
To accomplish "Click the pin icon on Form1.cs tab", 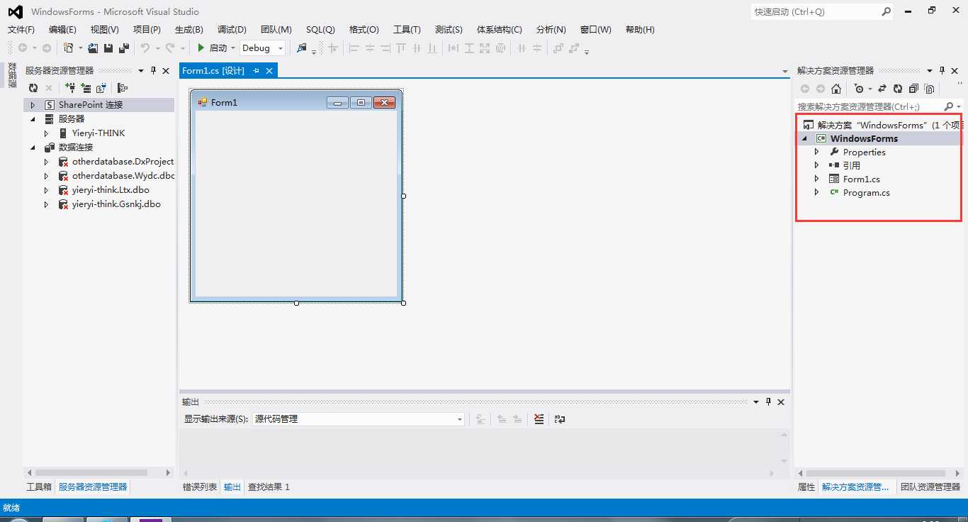I will pos(257,71).
